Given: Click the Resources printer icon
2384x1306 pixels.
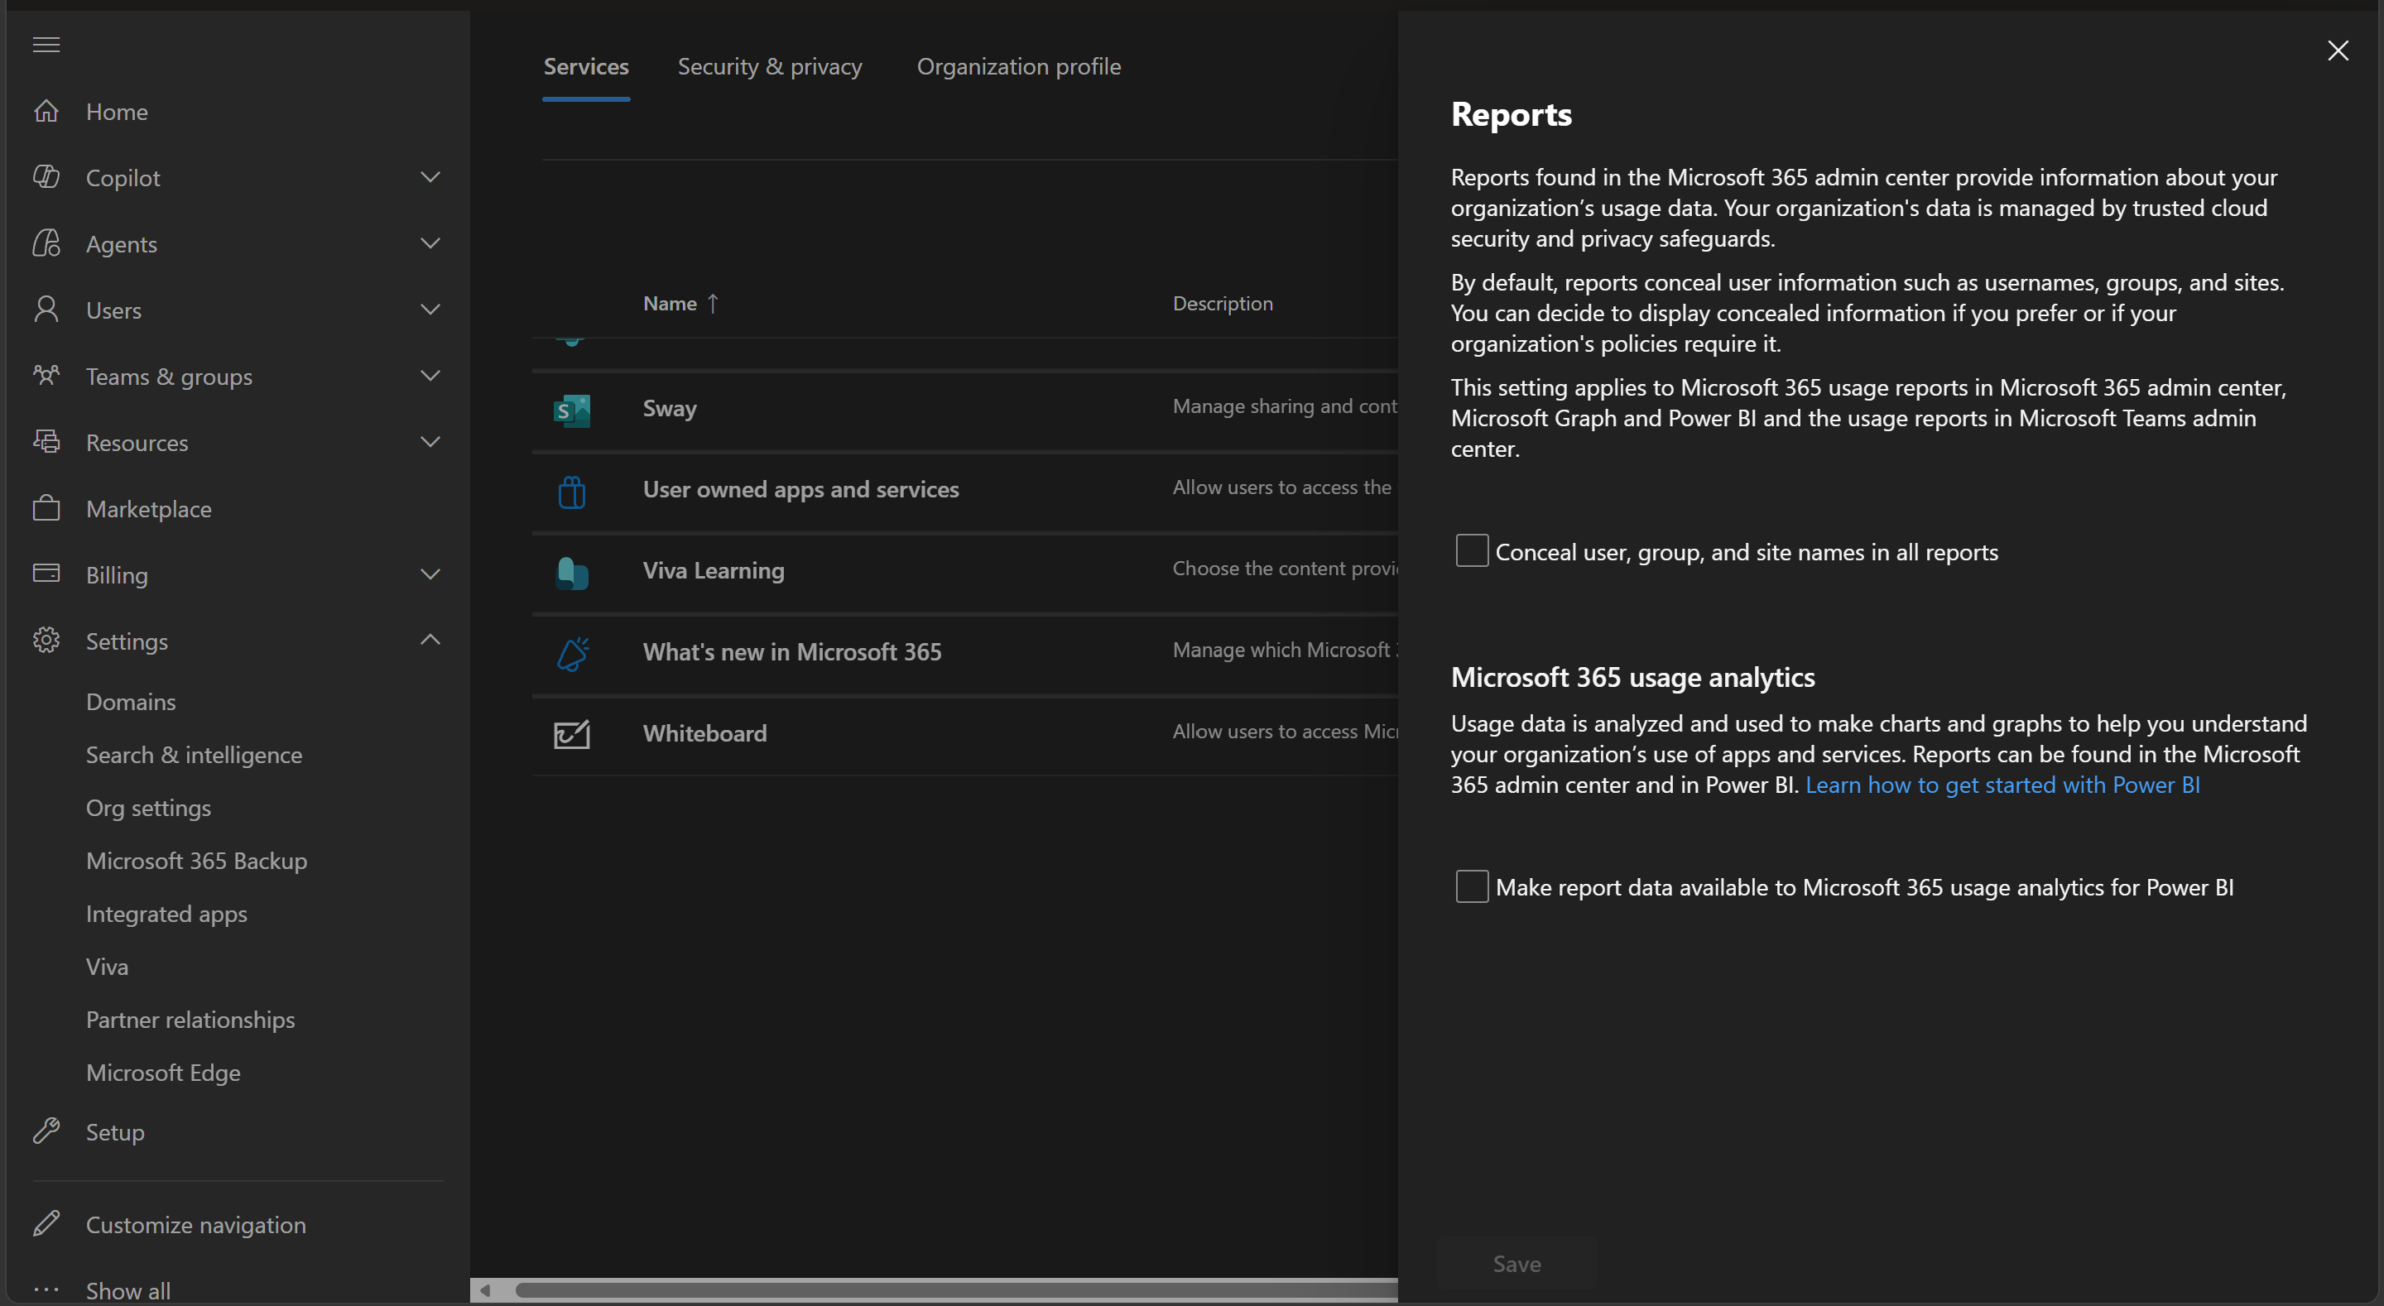Looking at the screenshot, I should pyautogui.click(x=46, y=441).
